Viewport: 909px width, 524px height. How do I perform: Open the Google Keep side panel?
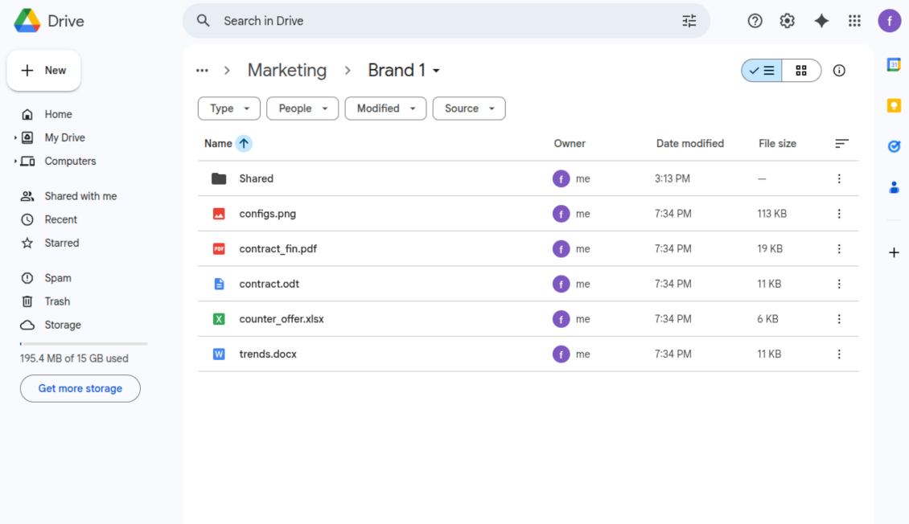893,105
